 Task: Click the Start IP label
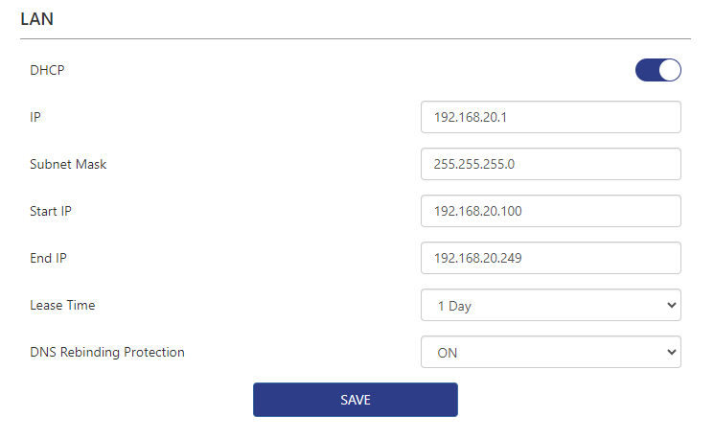[51, 211]
